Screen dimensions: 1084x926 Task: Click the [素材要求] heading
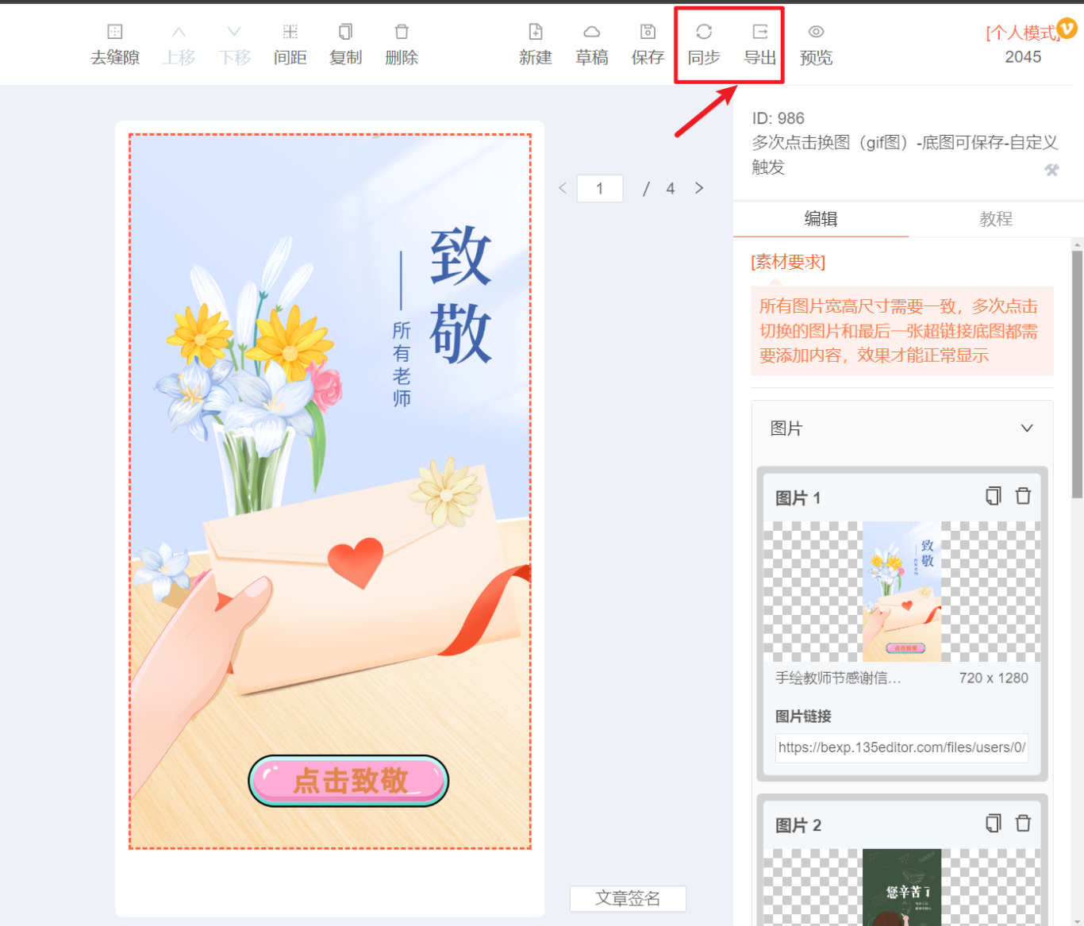788,262
